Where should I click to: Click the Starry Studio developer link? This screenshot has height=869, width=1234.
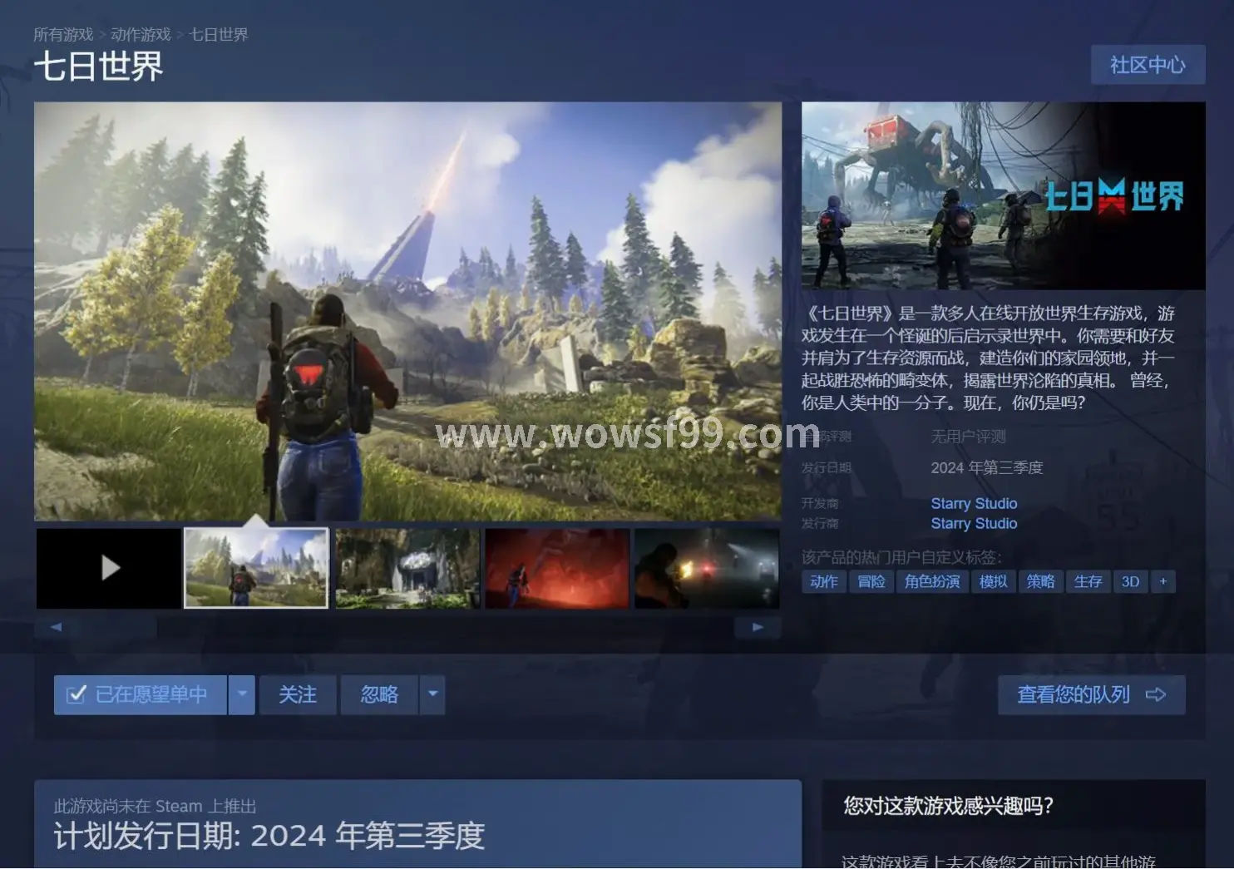[x=974, y=503]
